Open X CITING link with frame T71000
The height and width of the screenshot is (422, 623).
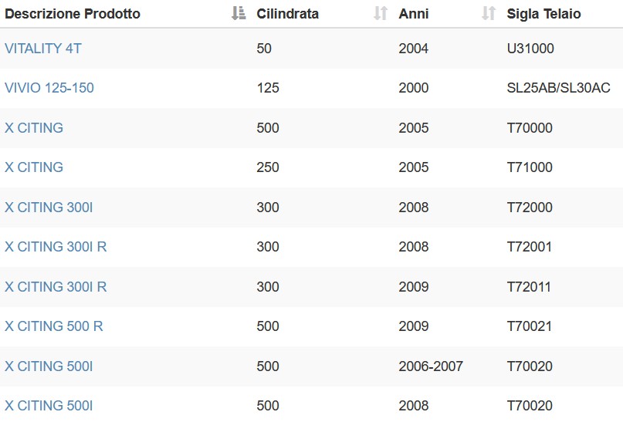click(34, 167)
